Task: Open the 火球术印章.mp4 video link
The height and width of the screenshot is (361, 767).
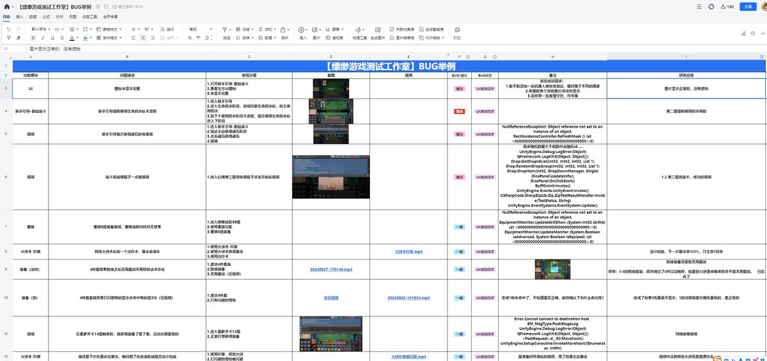Action: tap(408, 252)
